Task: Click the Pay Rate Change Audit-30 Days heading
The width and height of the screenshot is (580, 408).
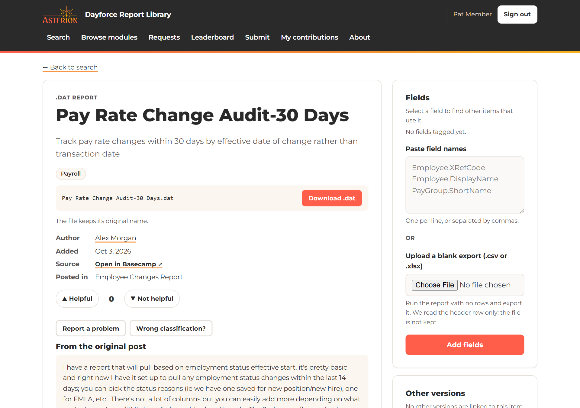Action: point(202,115)
